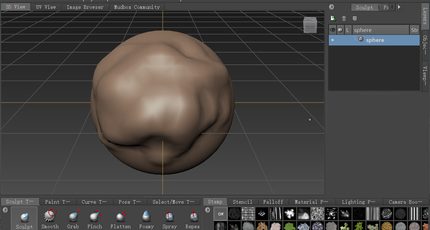
Task: Switch to the Pose Tools tab
Action: (129, 202)
